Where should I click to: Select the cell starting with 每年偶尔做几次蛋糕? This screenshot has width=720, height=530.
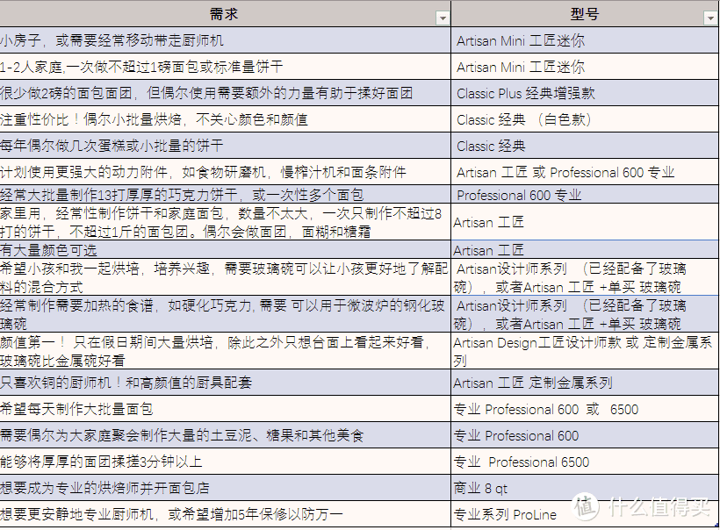[x=225, y=146]
